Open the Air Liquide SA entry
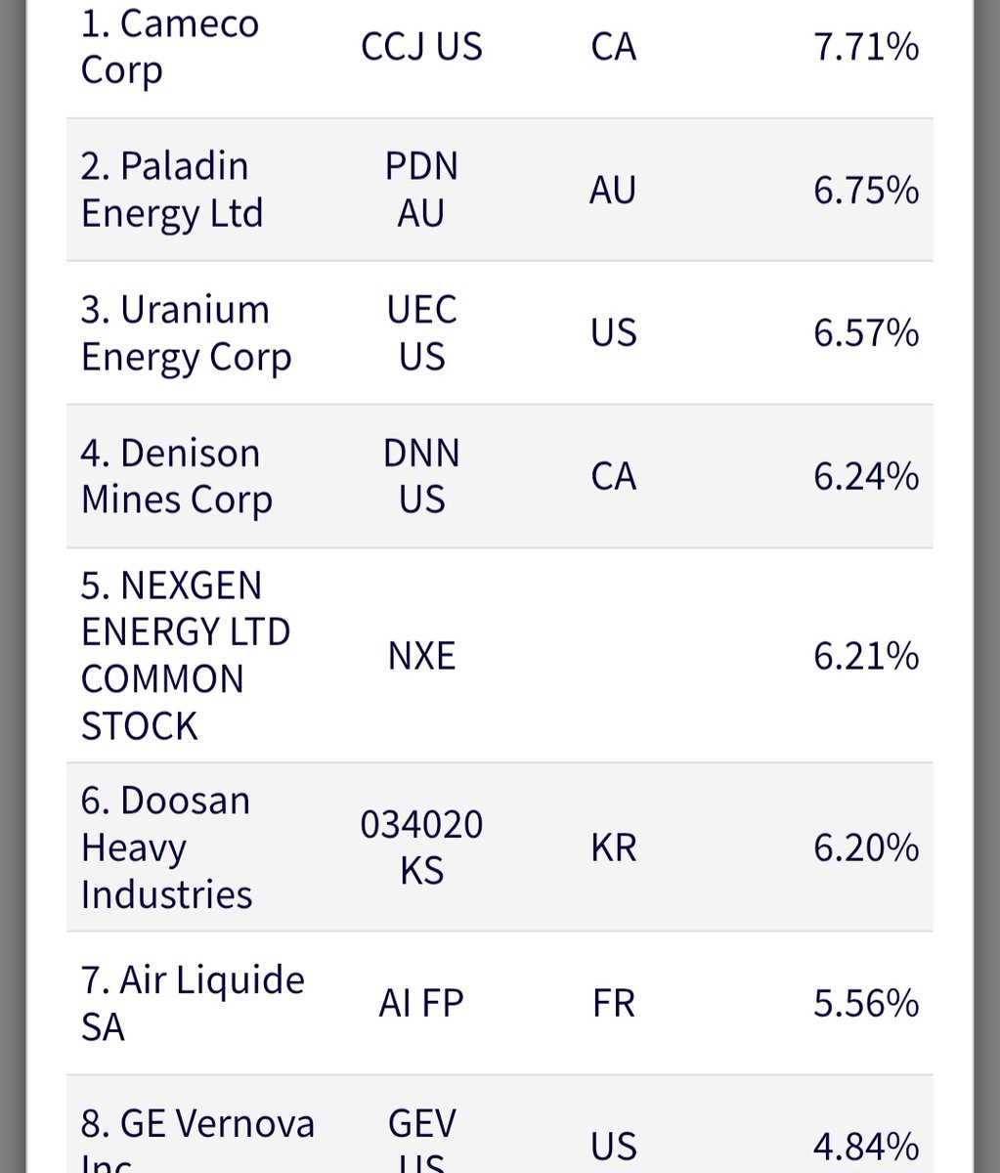 pyautogui.click(x=193, y=1004)
